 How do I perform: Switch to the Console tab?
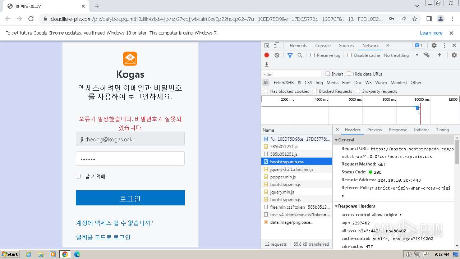coord(323,46)
